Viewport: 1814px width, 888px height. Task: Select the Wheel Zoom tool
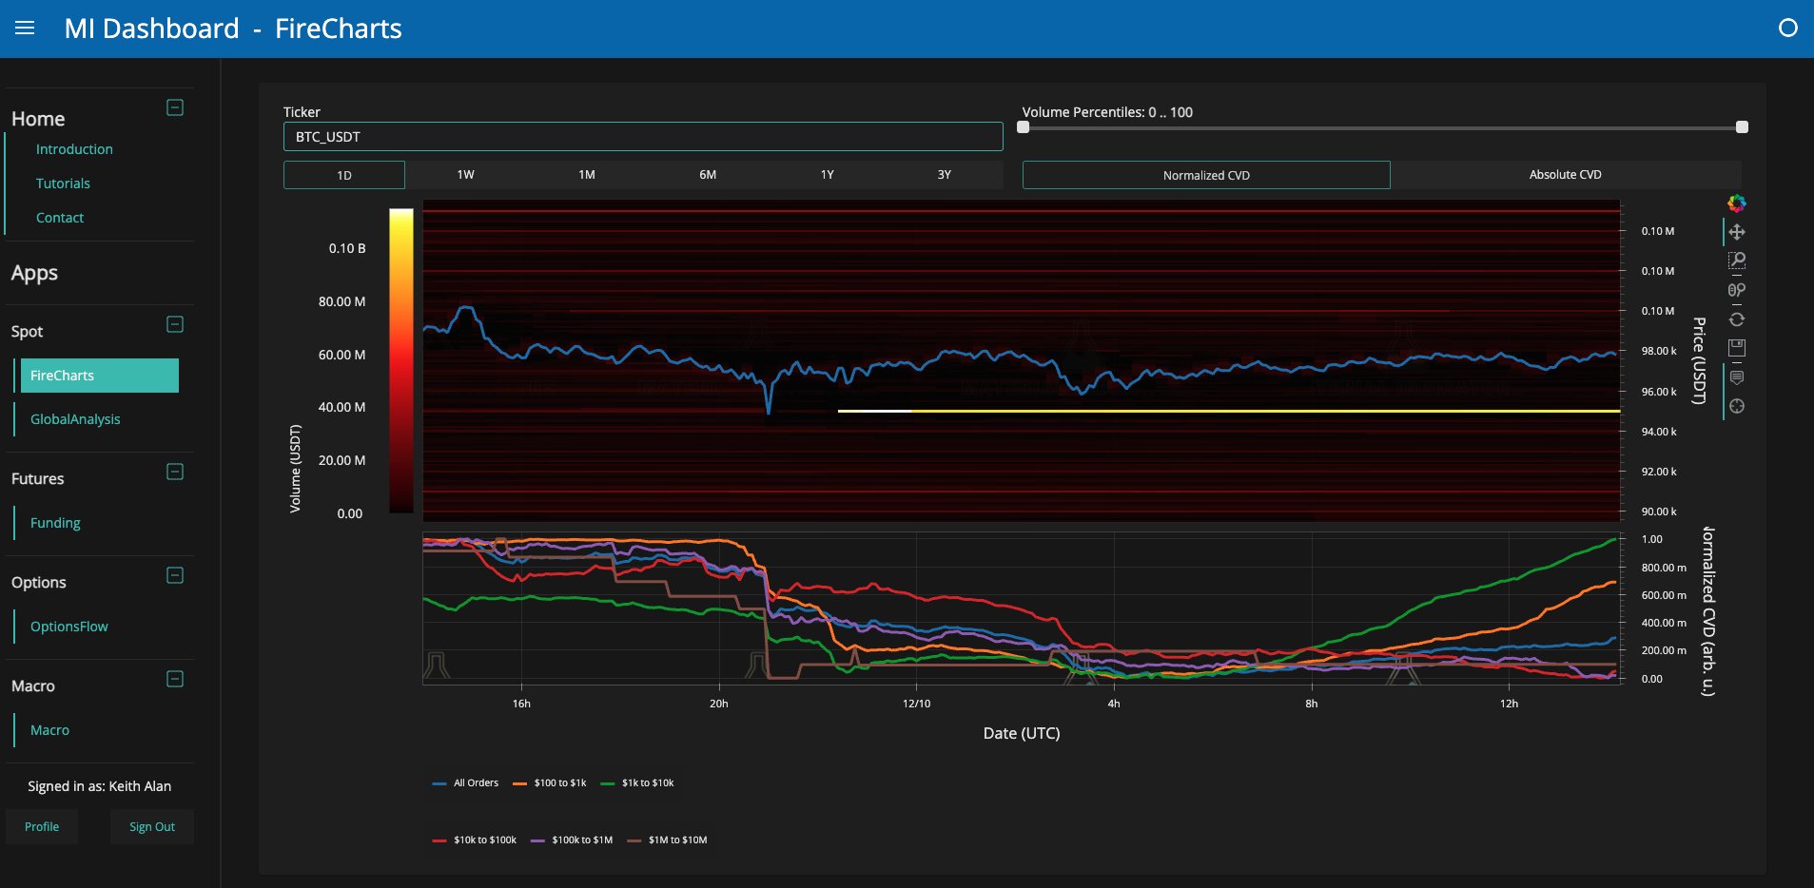1737,290
